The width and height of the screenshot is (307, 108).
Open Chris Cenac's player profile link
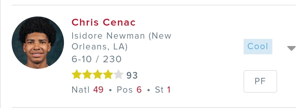point(103,22)
